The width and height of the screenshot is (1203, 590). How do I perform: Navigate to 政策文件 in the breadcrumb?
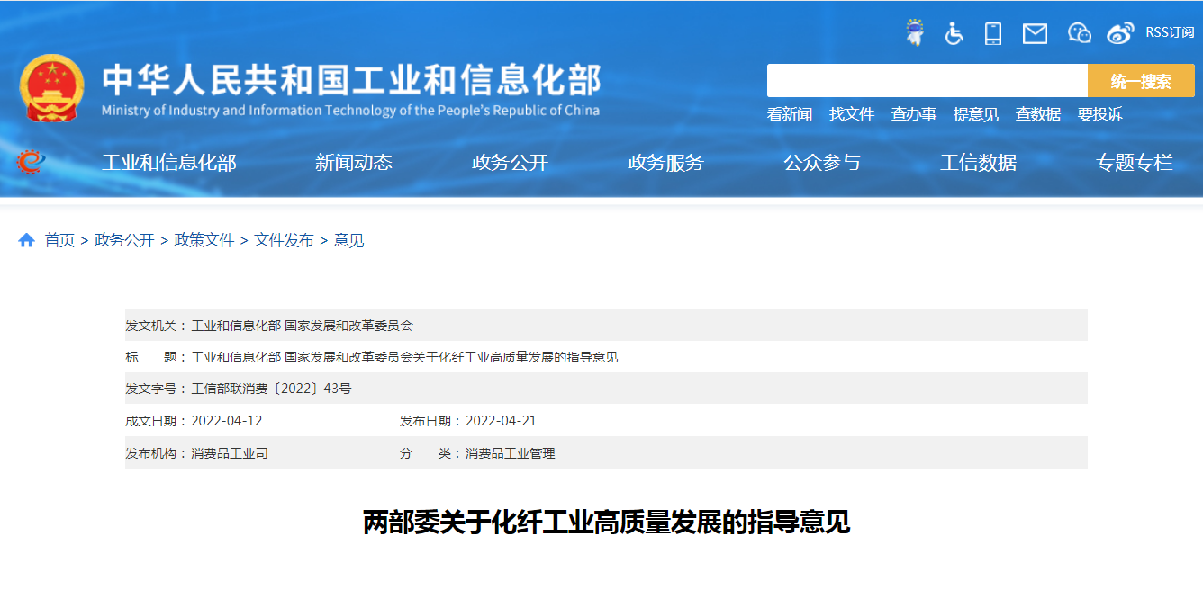click(x=204, y=240)
